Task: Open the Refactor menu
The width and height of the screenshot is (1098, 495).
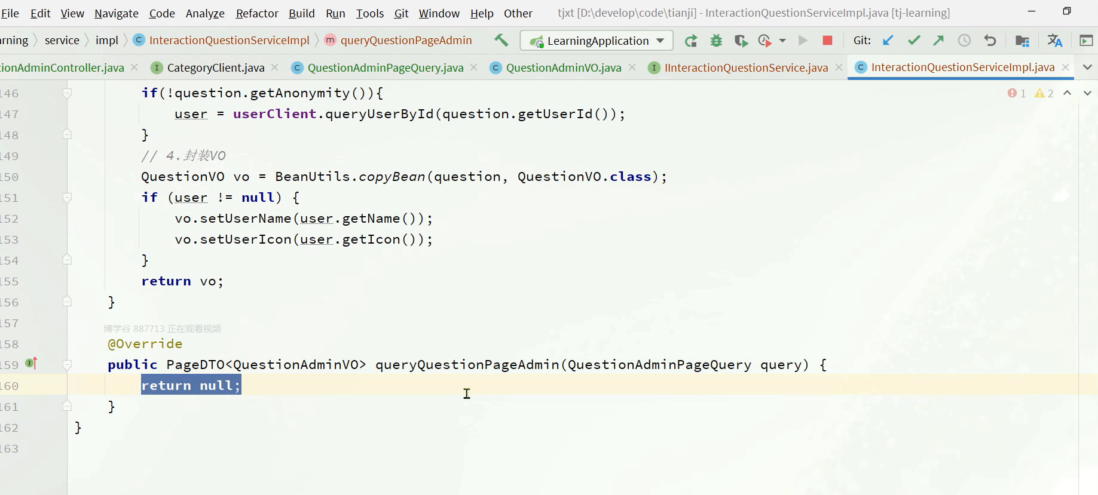Action: (x=257, y=13)
